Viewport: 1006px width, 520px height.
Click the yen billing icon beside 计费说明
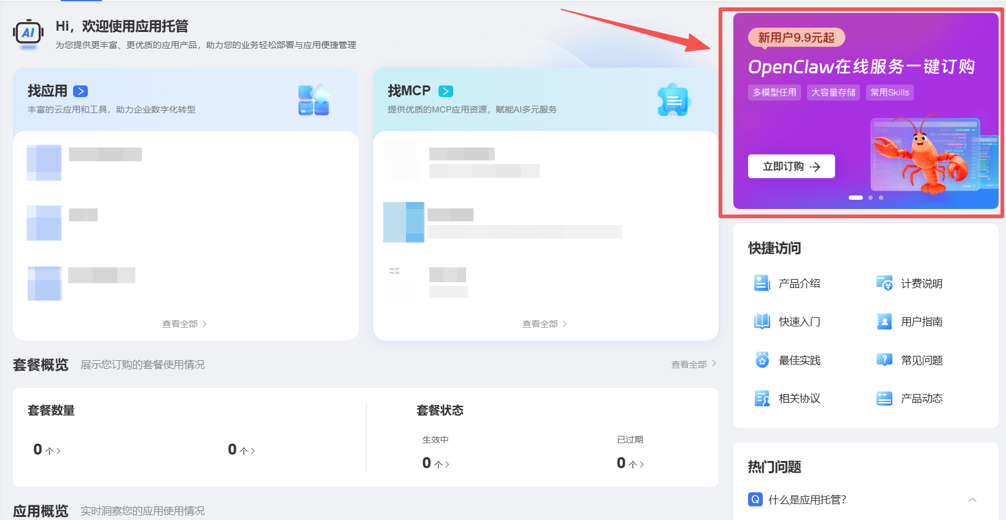tap(884, 283)
